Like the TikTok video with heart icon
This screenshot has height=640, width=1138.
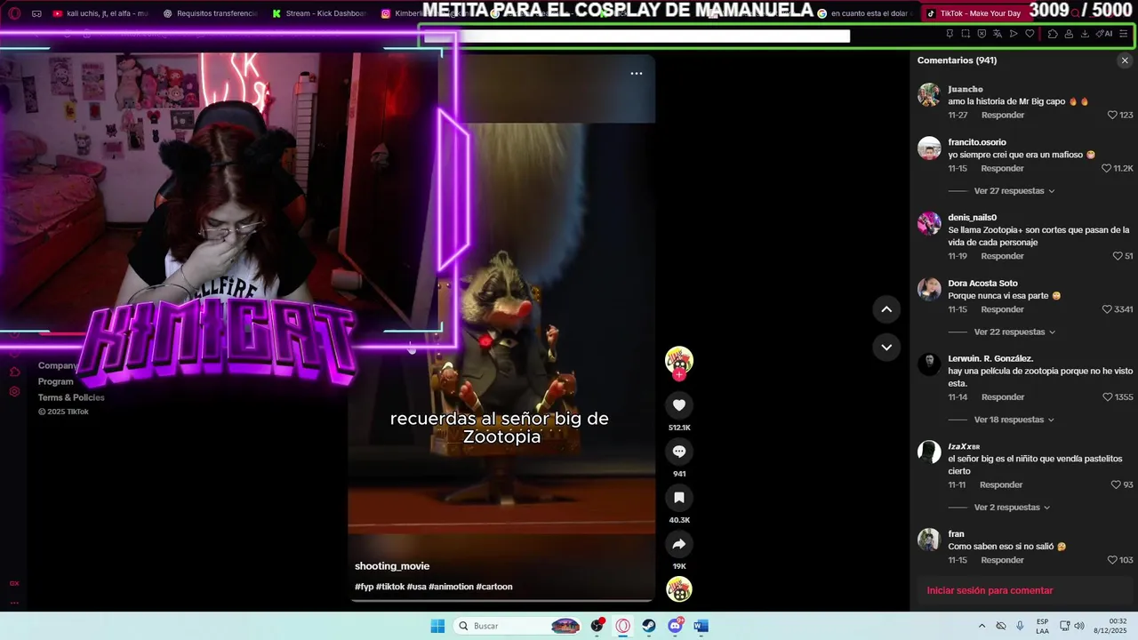679,405
